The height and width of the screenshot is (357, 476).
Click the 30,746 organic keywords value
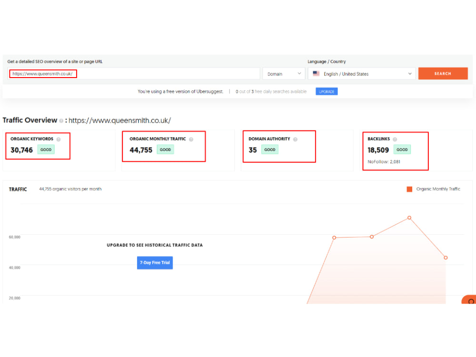pos(21,150)
